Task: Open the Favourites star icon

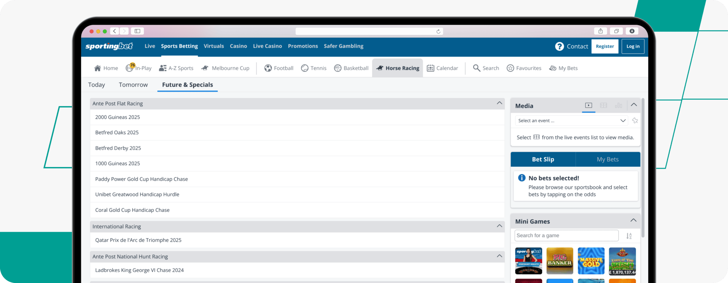Action: coord(510,68)
